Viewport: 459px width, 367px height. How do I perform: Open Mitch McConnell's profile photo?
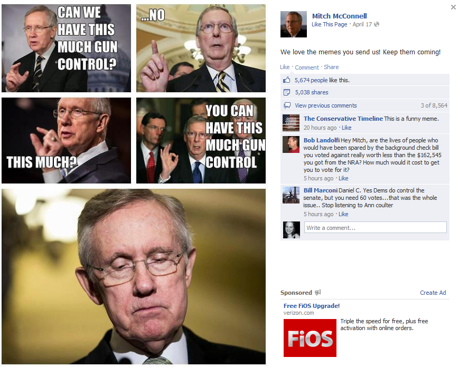[x=294, y=24]
